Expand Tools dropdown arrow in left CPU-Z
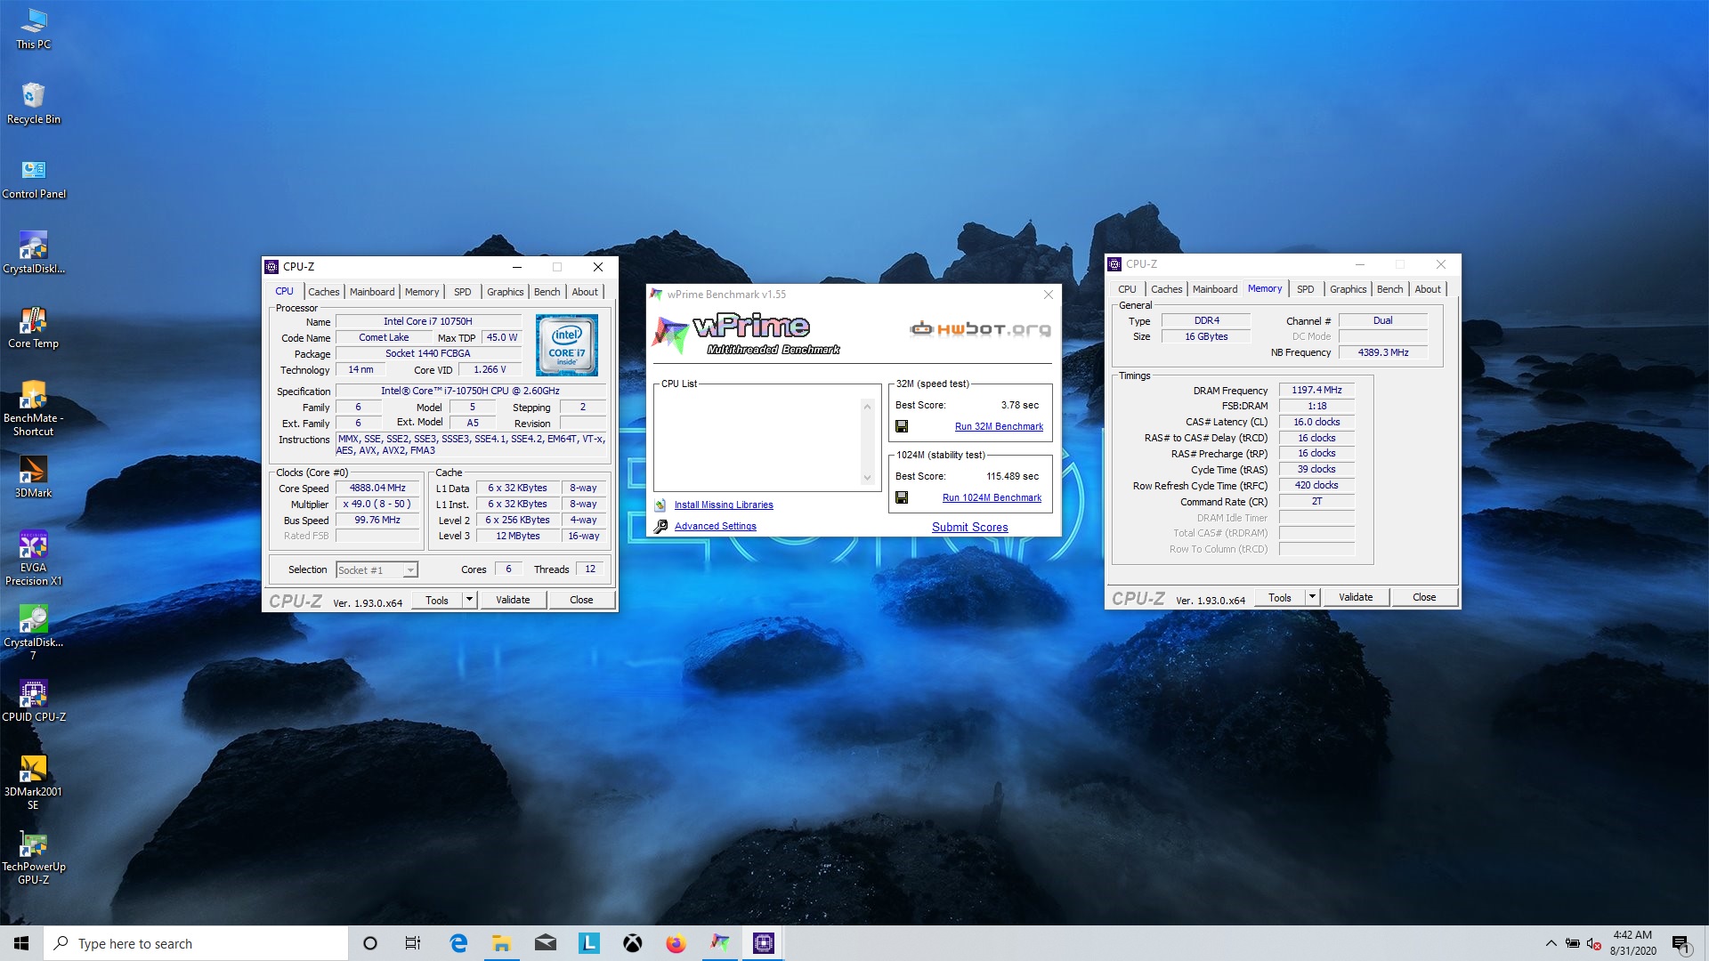 pos(469,600)
